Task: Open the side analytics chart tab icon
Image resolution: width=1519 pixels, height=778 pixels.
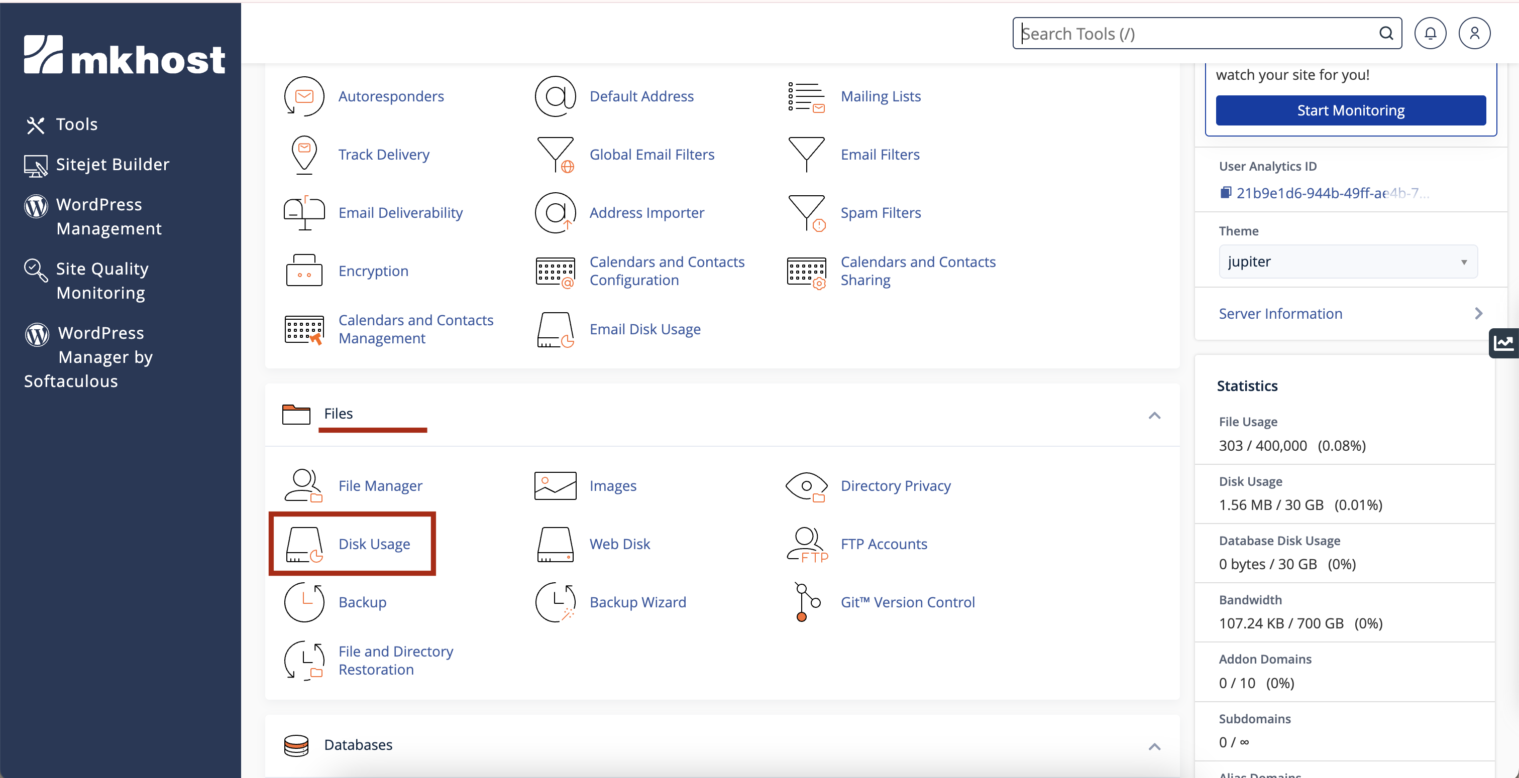Action: [1503, 343]
